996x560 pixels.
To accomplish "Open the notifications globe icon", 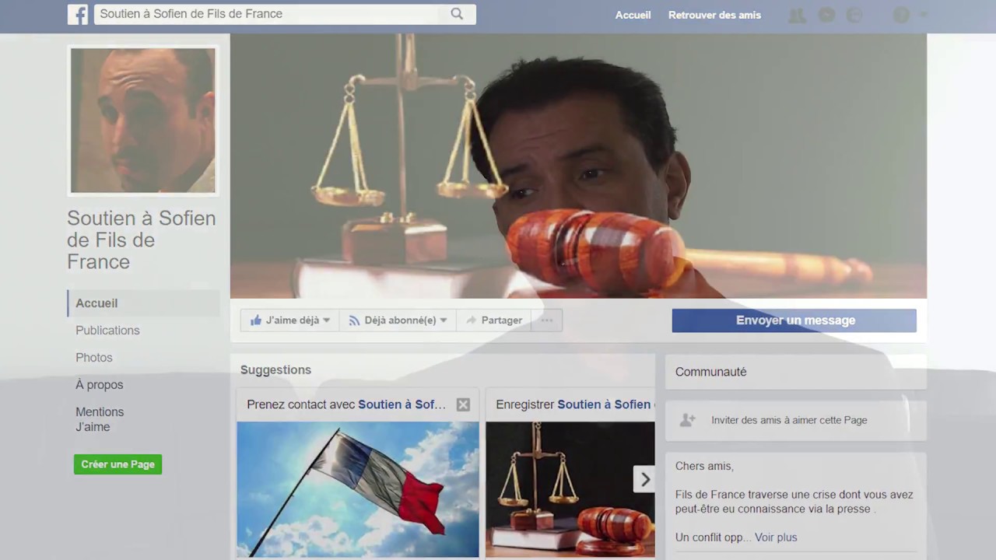I will click(x=854, y=15).
